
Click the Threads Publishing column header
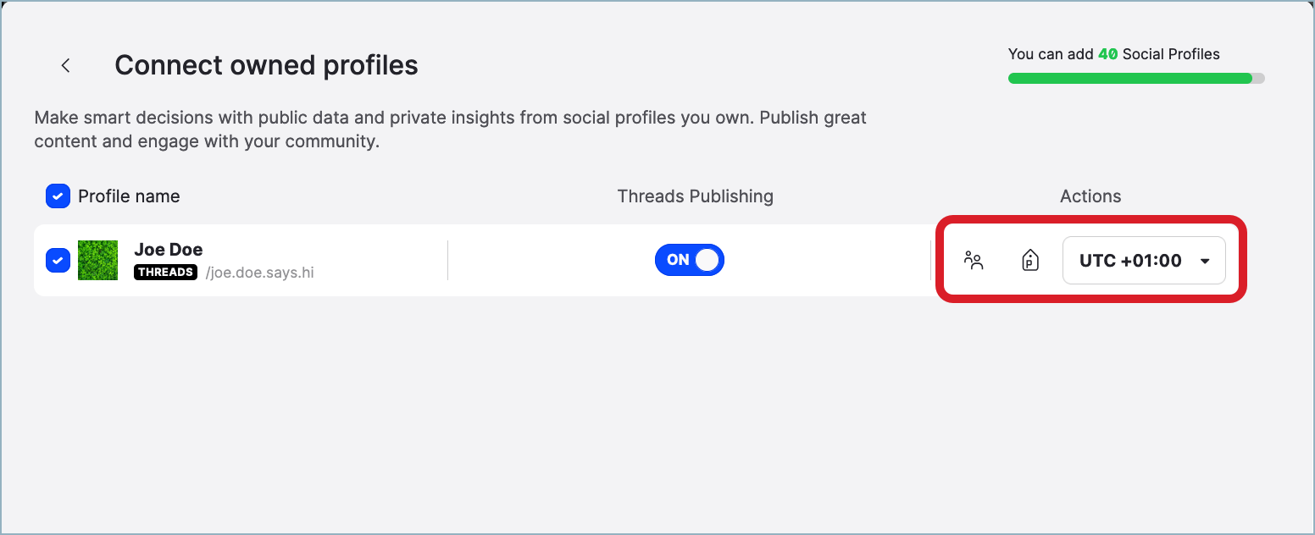[x=695, y=196]
